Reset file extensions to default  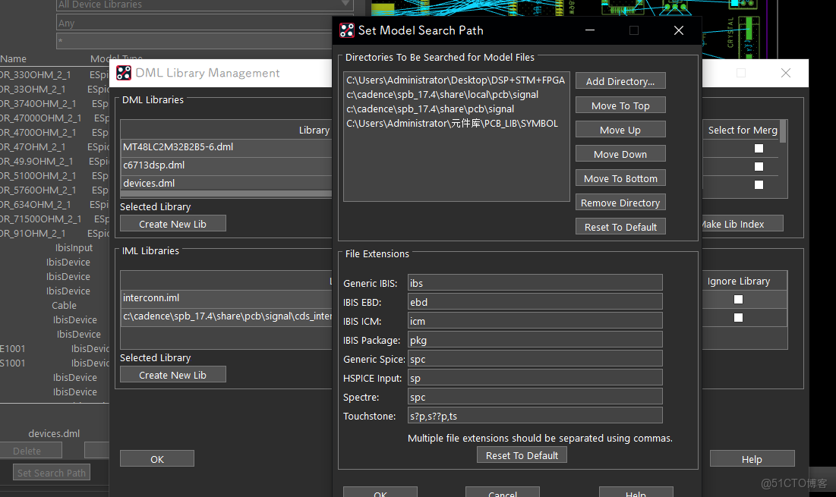522,455
